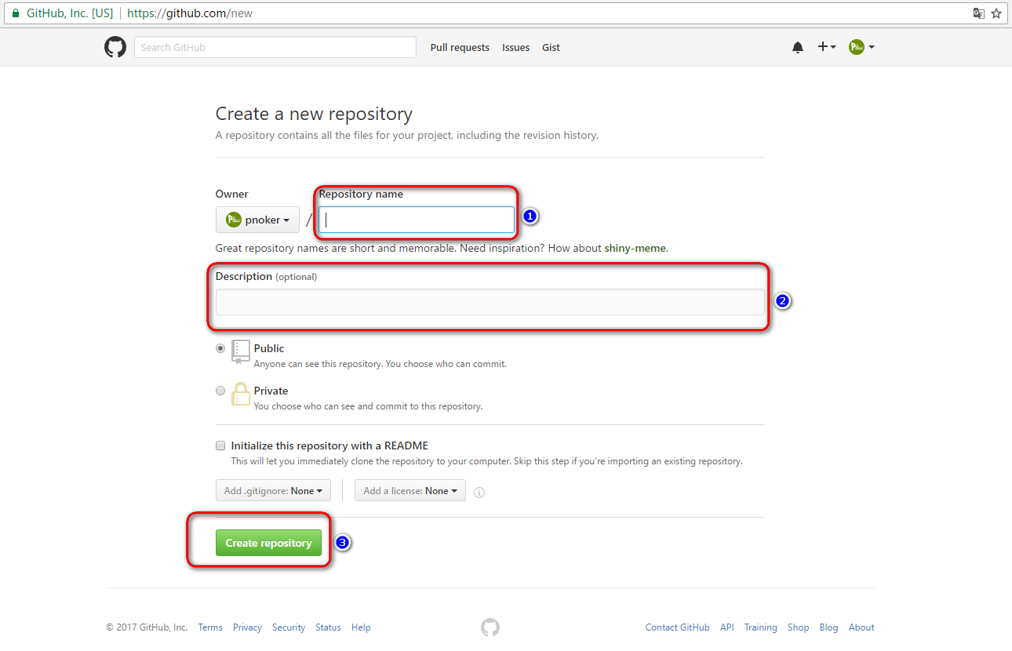Select the Public repository radio button
This screenshot has width=1012, height=651.
tap(220, 348)
